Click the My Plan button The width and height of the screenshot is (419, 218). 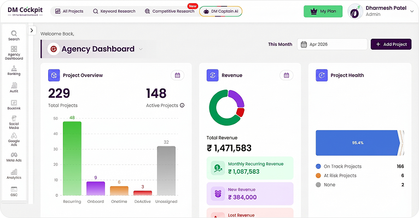coord(323,11)
